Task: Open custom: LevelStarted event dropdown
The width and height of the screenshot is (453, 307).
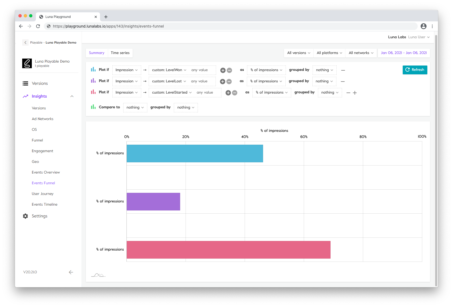Action: pyautogui.click(x=172, y=93)
